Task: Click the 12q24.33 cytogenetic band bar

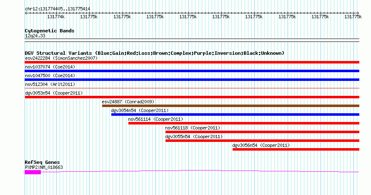Action: tap(192, 40)
